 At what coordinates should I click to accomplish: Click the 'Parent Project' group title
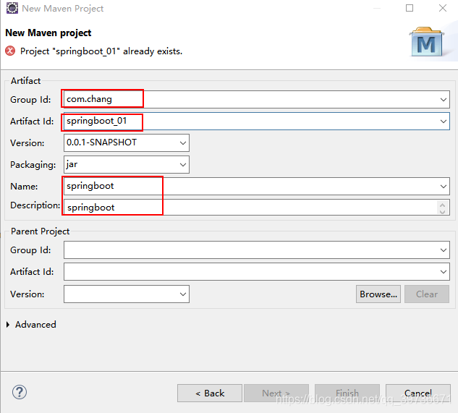click(40, 231)
